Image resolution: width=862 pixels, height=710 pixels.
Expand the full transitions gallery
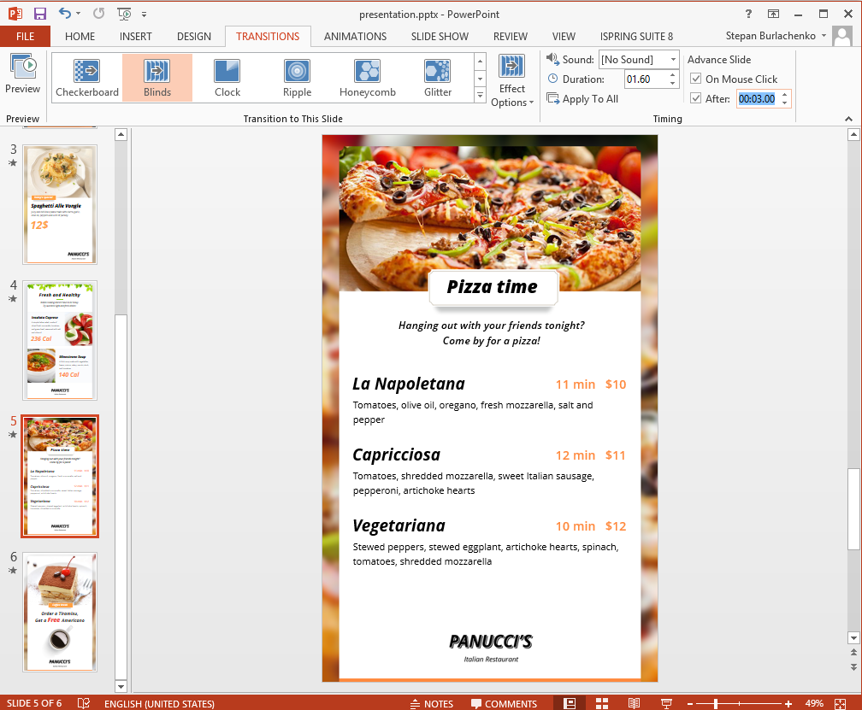click(480, 95)
